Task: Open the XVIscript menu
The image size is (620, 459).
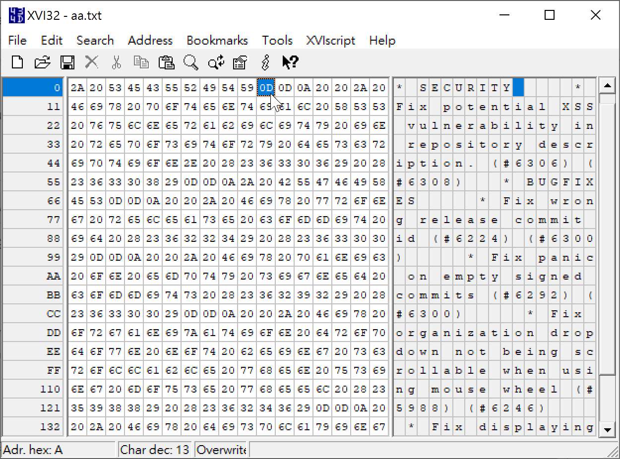Action: (330, 40)
